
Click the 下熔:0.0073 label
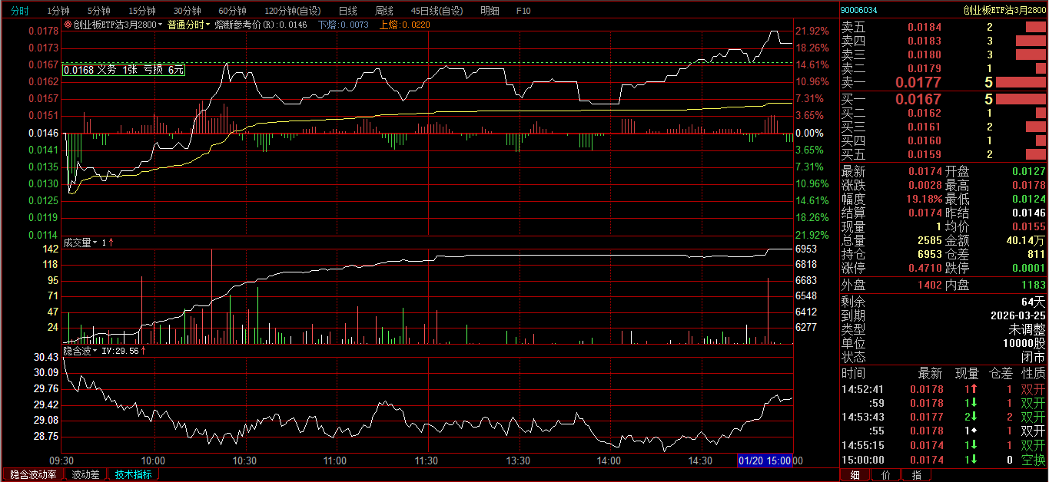344,25
